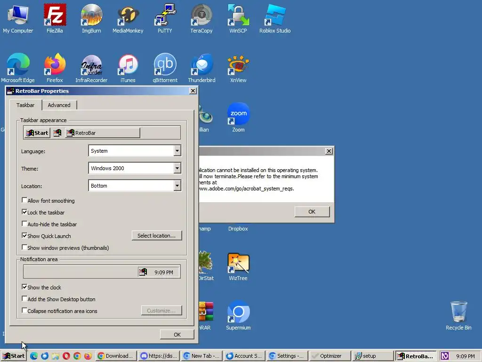Select the Firefox desktop icon

(55, 68)
